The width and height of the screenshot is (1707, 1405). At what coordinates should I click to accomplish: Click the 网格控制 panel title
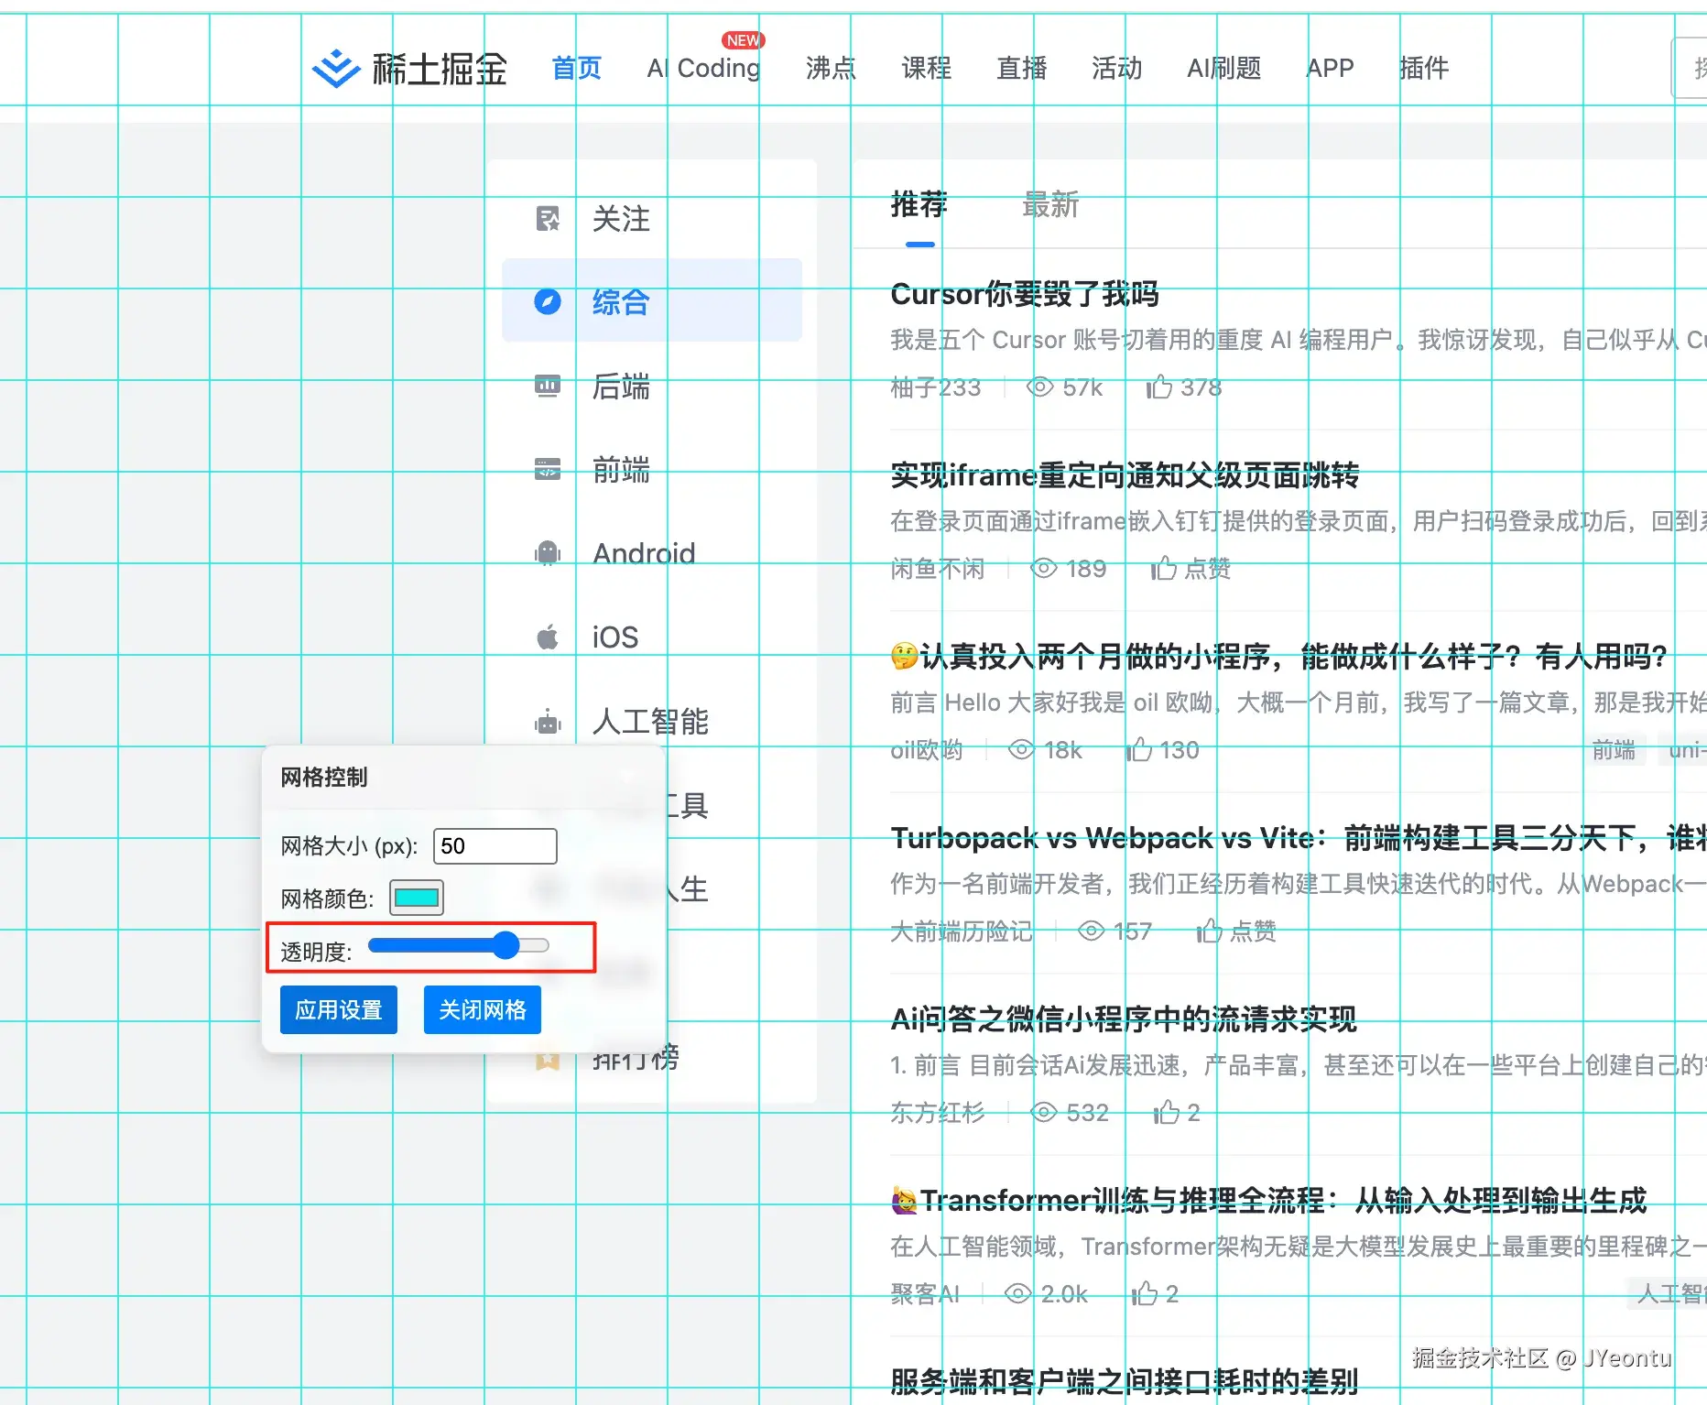click(324, 777)
